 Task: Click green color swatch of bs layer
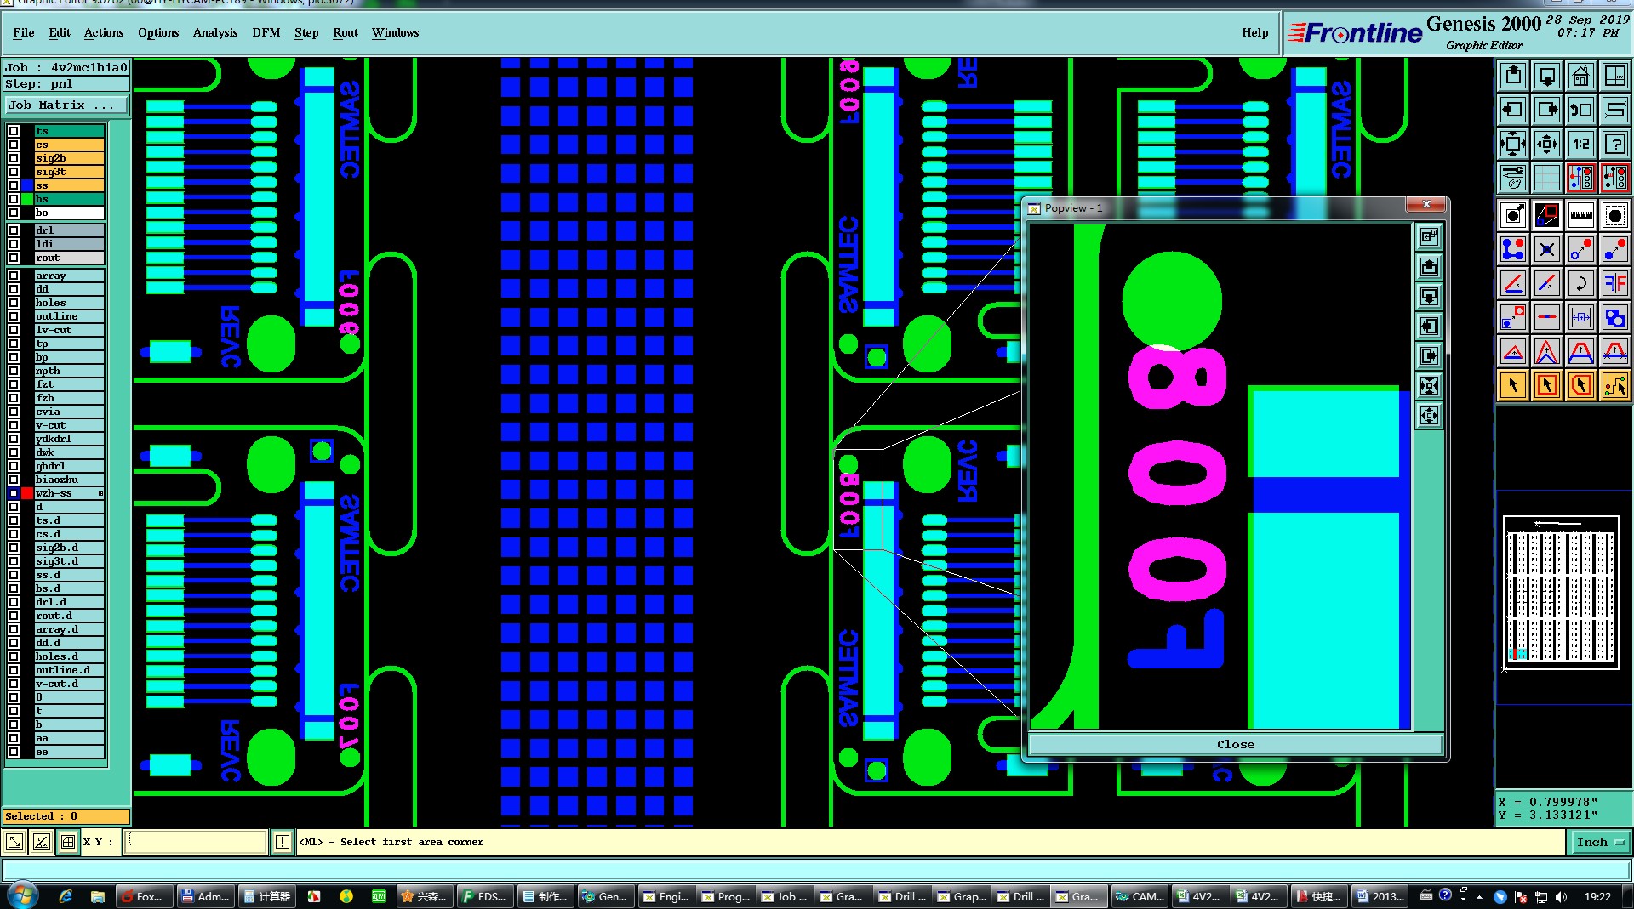click(27, 199)
